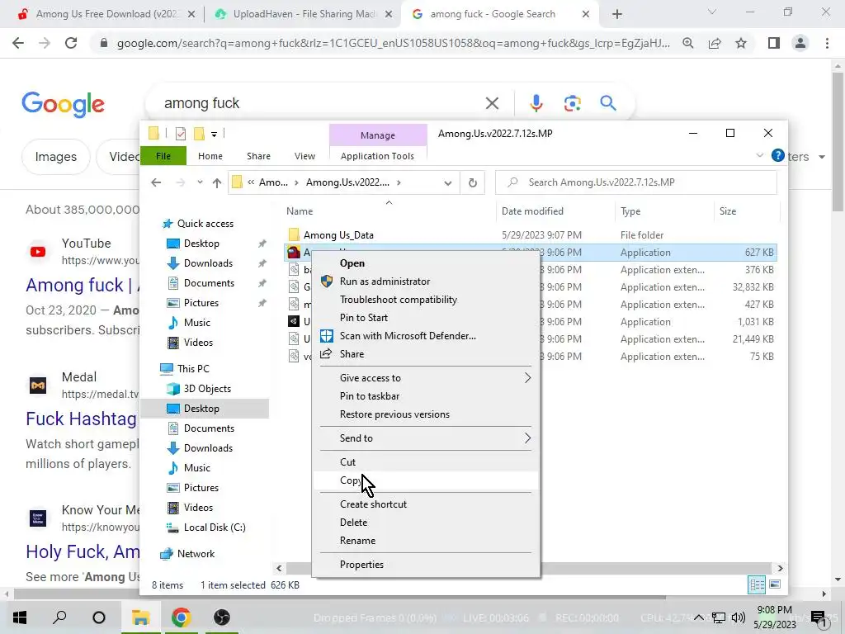This screenshot has width=845, height=634.
Task: Click the Explorer horizontal scrollbar
Action: (x=531, y=568)
